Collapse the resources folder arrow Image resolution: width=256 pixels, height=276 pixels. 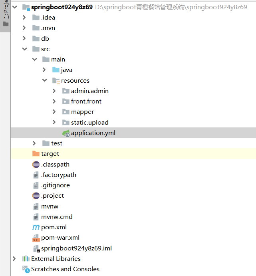44,80
